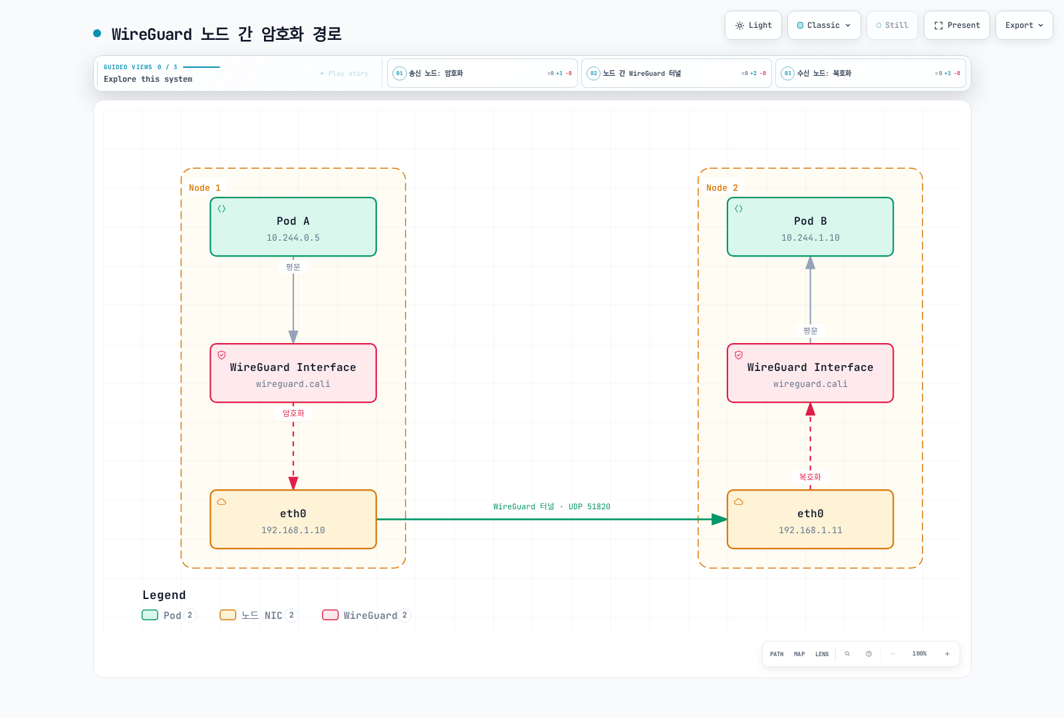Toggle the Pod legend filter

[x=169, y=615]
